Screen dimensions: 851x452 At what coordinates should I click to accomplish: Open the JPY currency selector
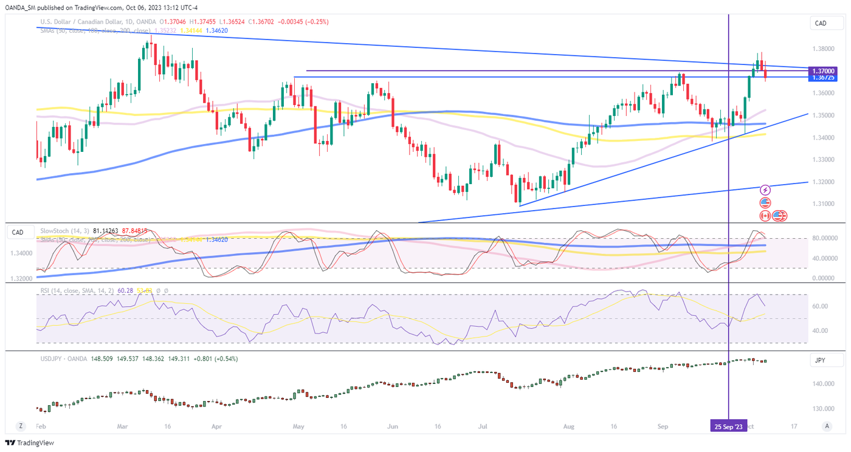click(826, 361)
